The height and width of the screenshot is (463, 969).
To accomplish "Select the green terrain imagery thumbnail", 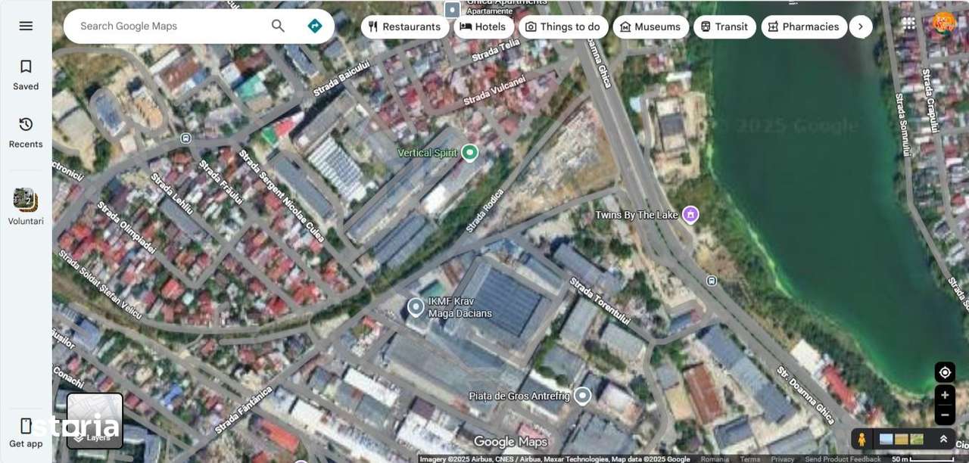I will (917, 439).
